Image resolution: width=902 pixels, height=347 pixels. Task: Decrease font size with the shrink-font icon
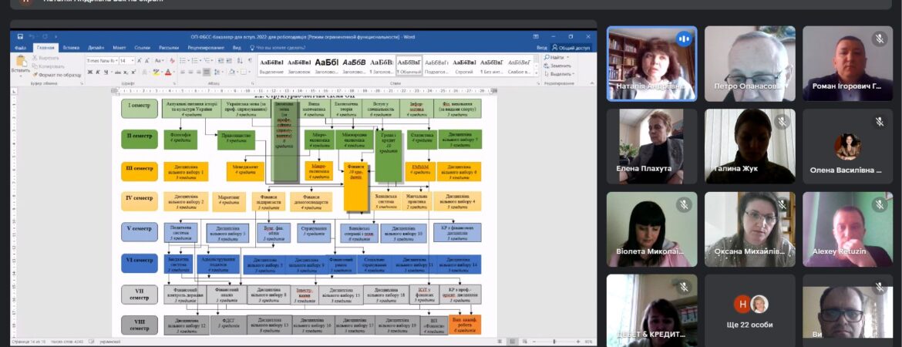pyautogui.click(x=146, y=61)
